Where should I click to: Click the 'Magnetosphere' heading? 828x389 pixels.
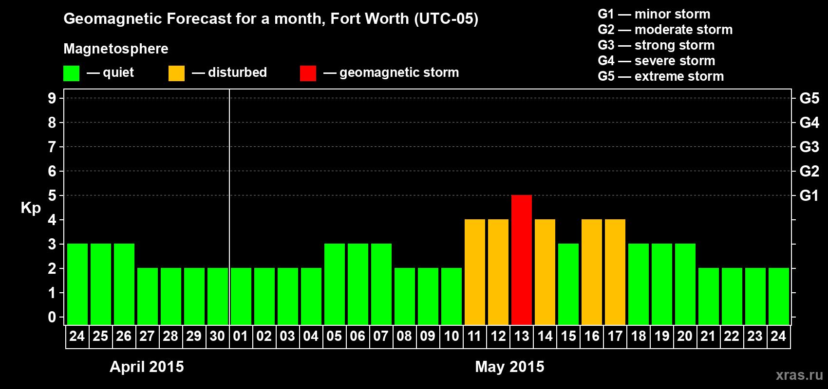(116, 49)
